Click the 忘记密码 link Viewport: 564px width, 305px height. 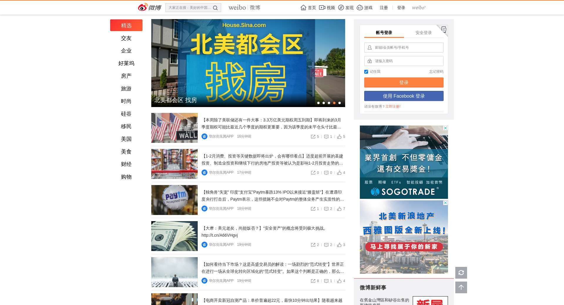(436, 72)
